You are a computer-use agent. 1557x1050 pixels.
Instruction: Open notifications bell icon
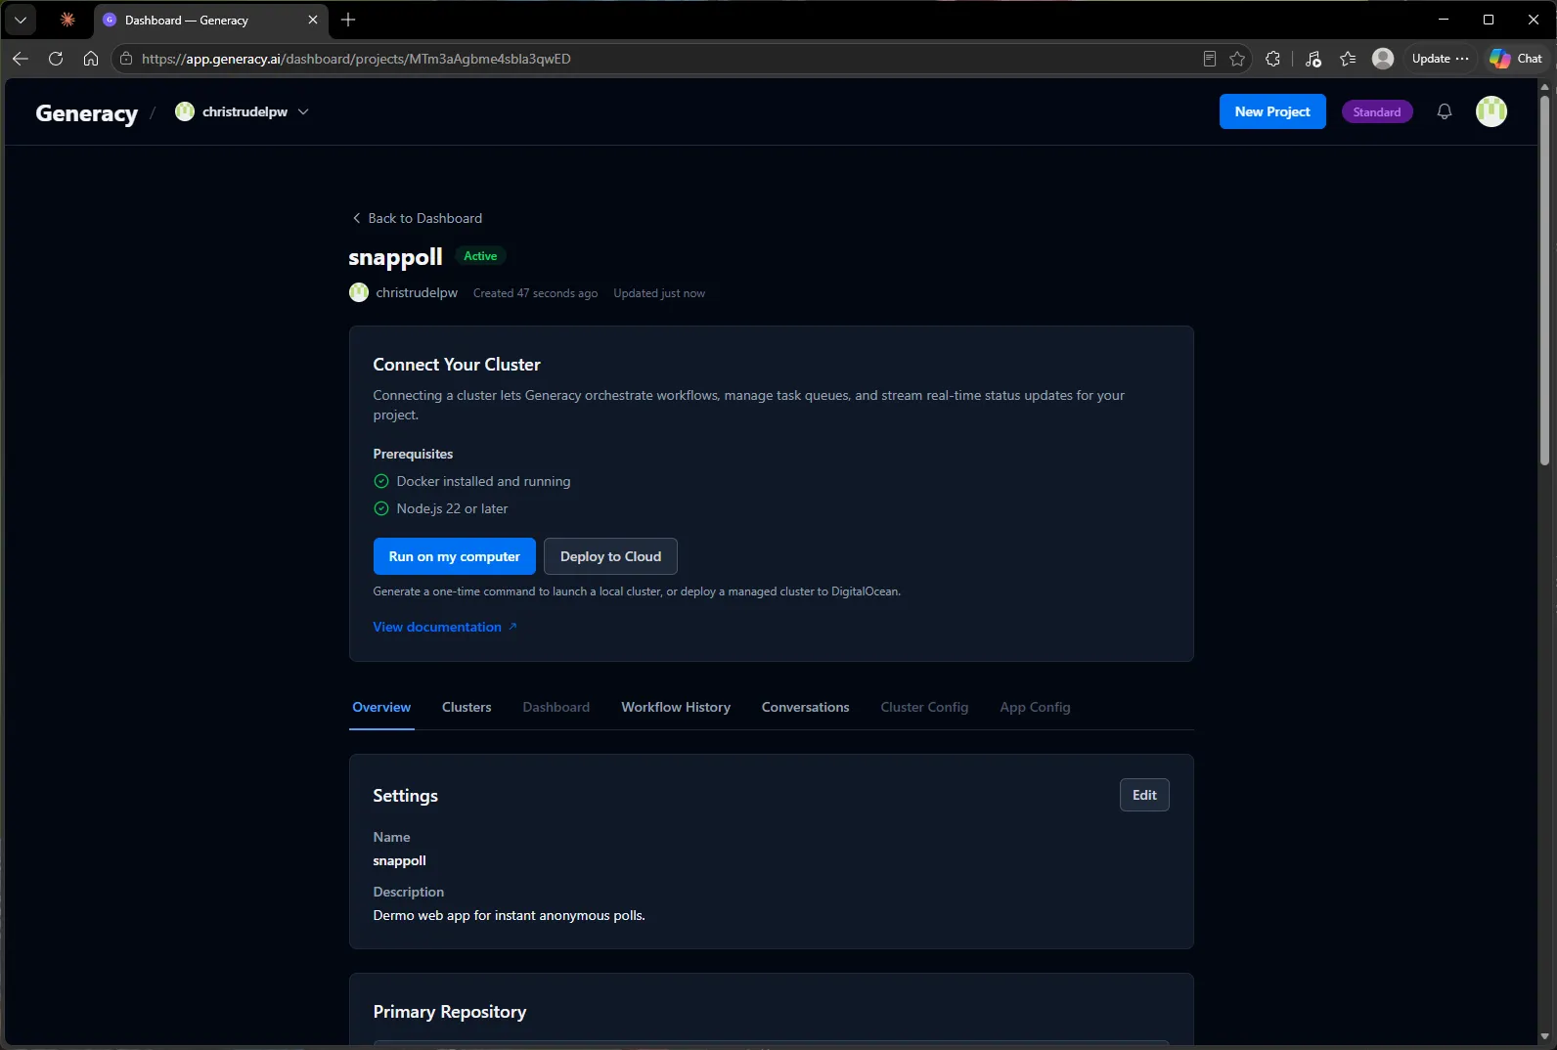pos(1445,111)
